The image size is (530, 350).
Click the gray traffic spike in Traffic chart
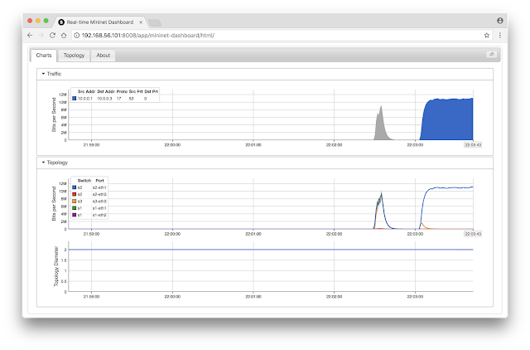381,129
